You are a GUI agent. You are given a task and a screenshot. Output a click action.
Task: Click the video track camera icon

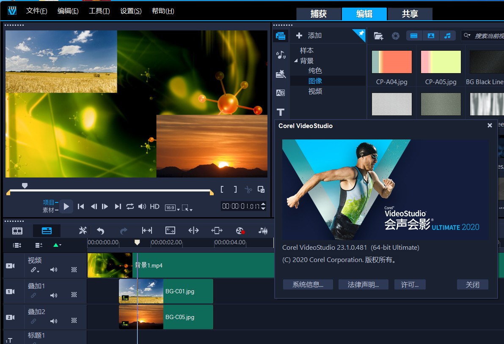pyautogui.click(x=10, y=266)
